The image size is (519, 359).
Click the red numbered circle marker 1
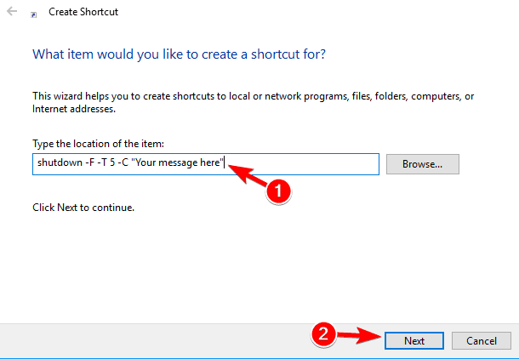click(278, 191)
